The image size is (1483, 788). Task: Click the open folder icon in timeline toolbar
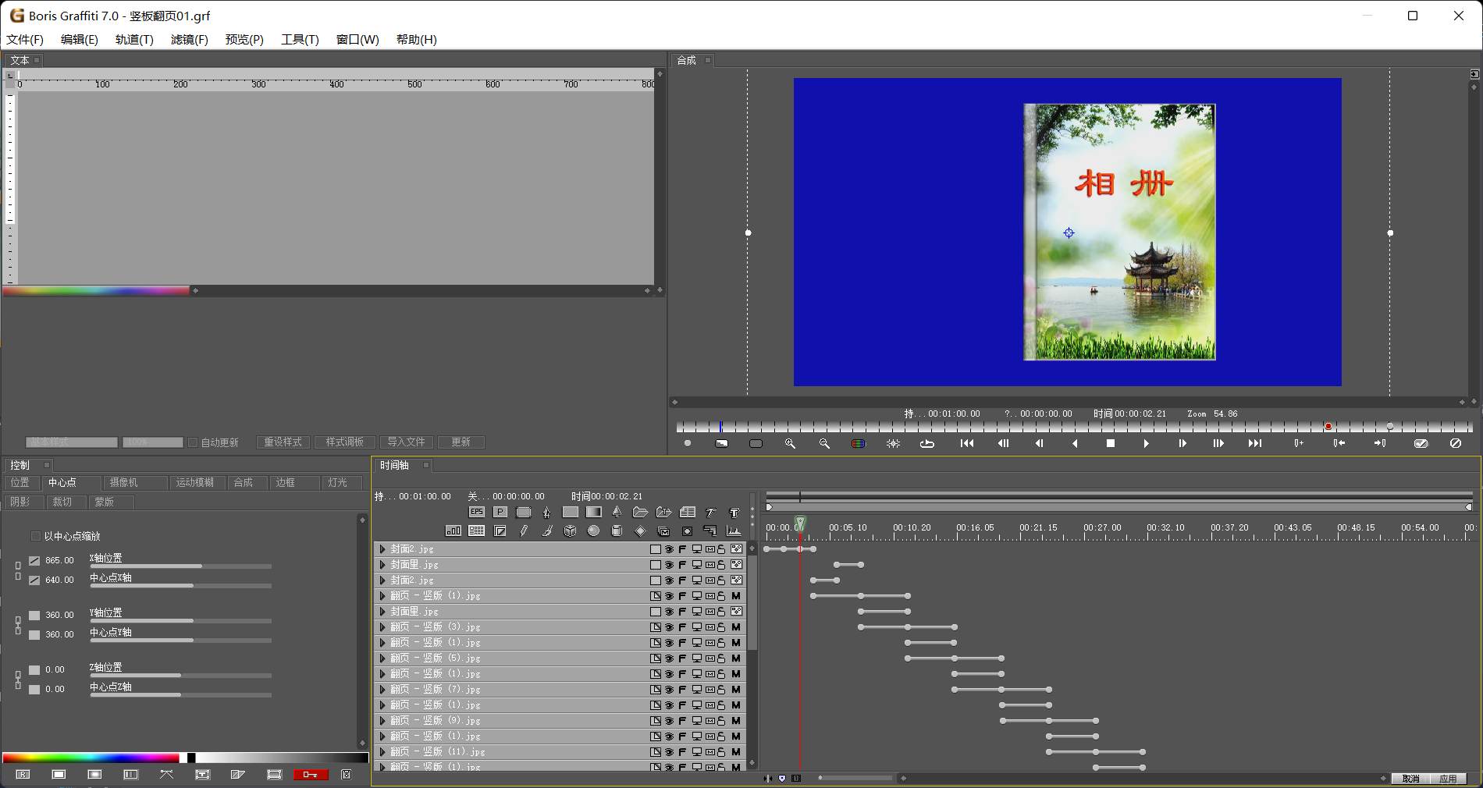point(640,513)
